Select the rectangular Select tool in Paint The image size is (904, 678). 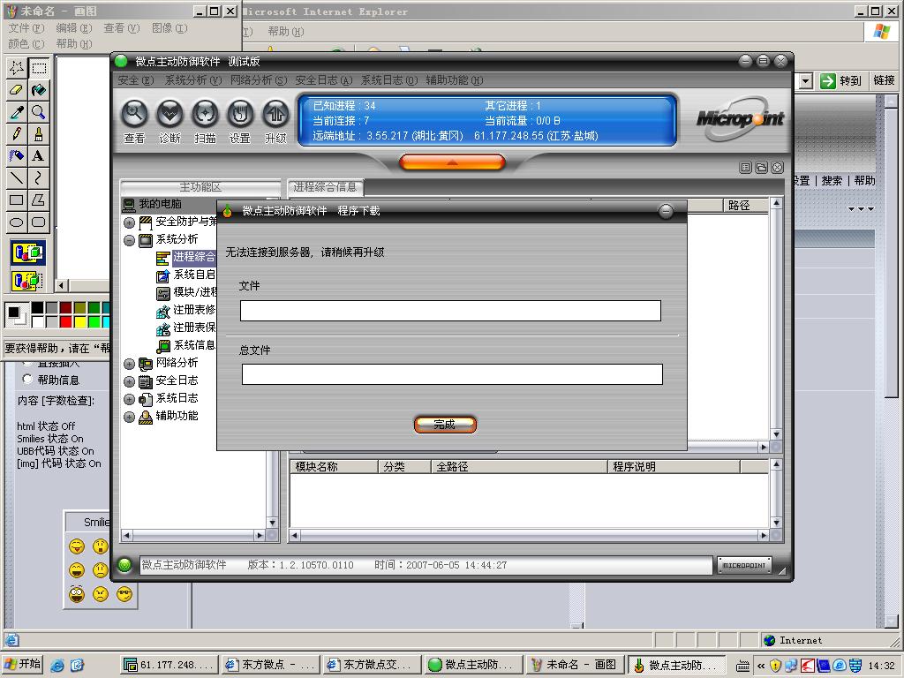pos(39,68)
